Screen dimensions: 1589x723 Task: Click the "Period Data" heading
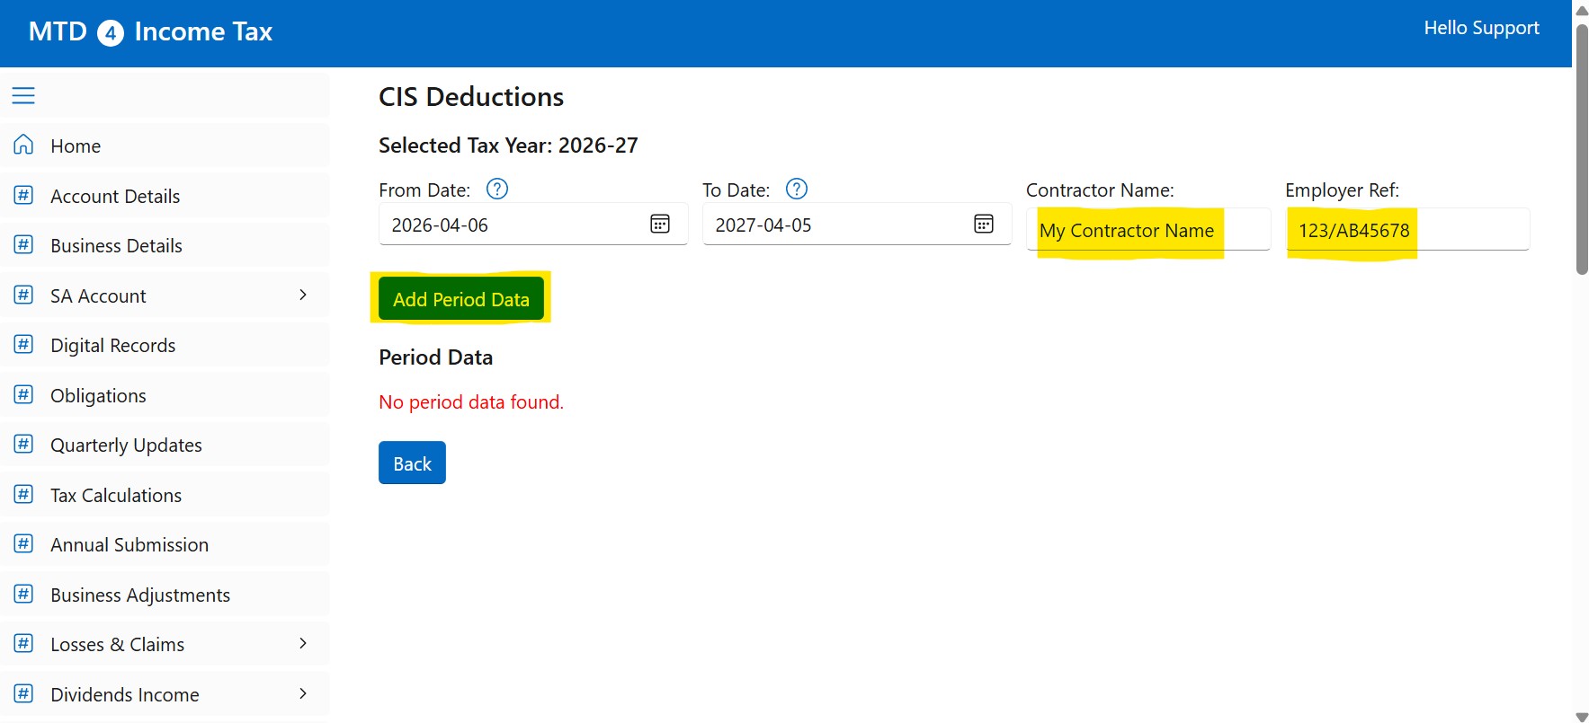pyautogui.click(x=435, y=357)
